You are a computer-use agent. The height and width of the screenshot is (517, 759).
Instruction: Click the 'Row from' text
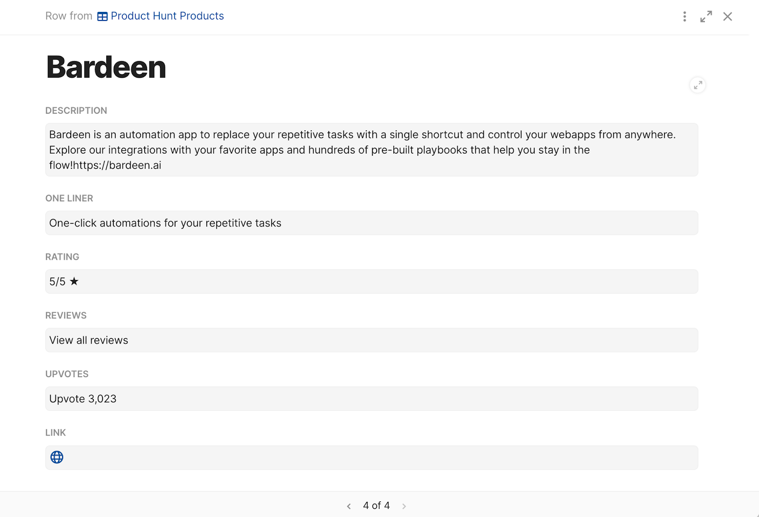[69, 16]
